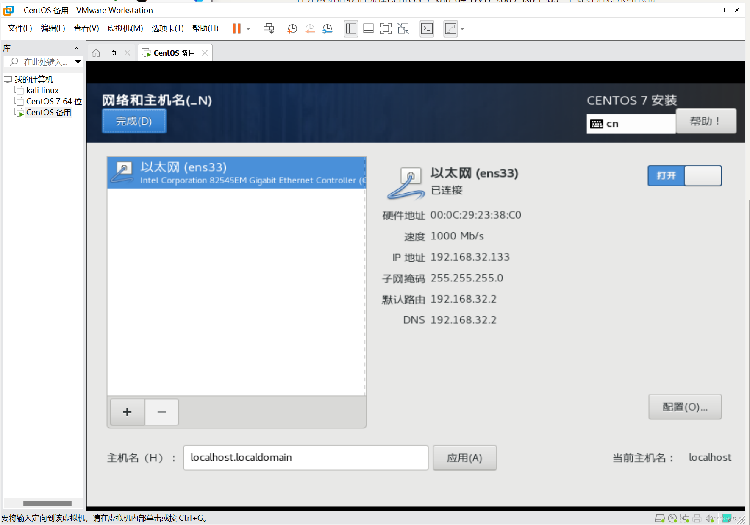
Task: Pause the running virtual machine
Action: click(236, 28)
